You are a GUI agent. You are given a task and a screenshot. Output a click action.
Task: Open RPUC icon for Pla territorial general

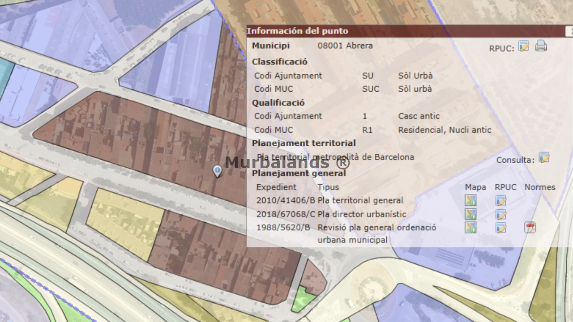tap(500, 200)
